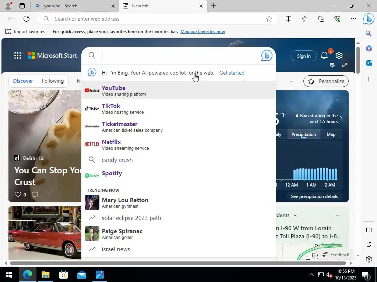
Task: Open a new browser tab
Action: (x=213, y=6)
